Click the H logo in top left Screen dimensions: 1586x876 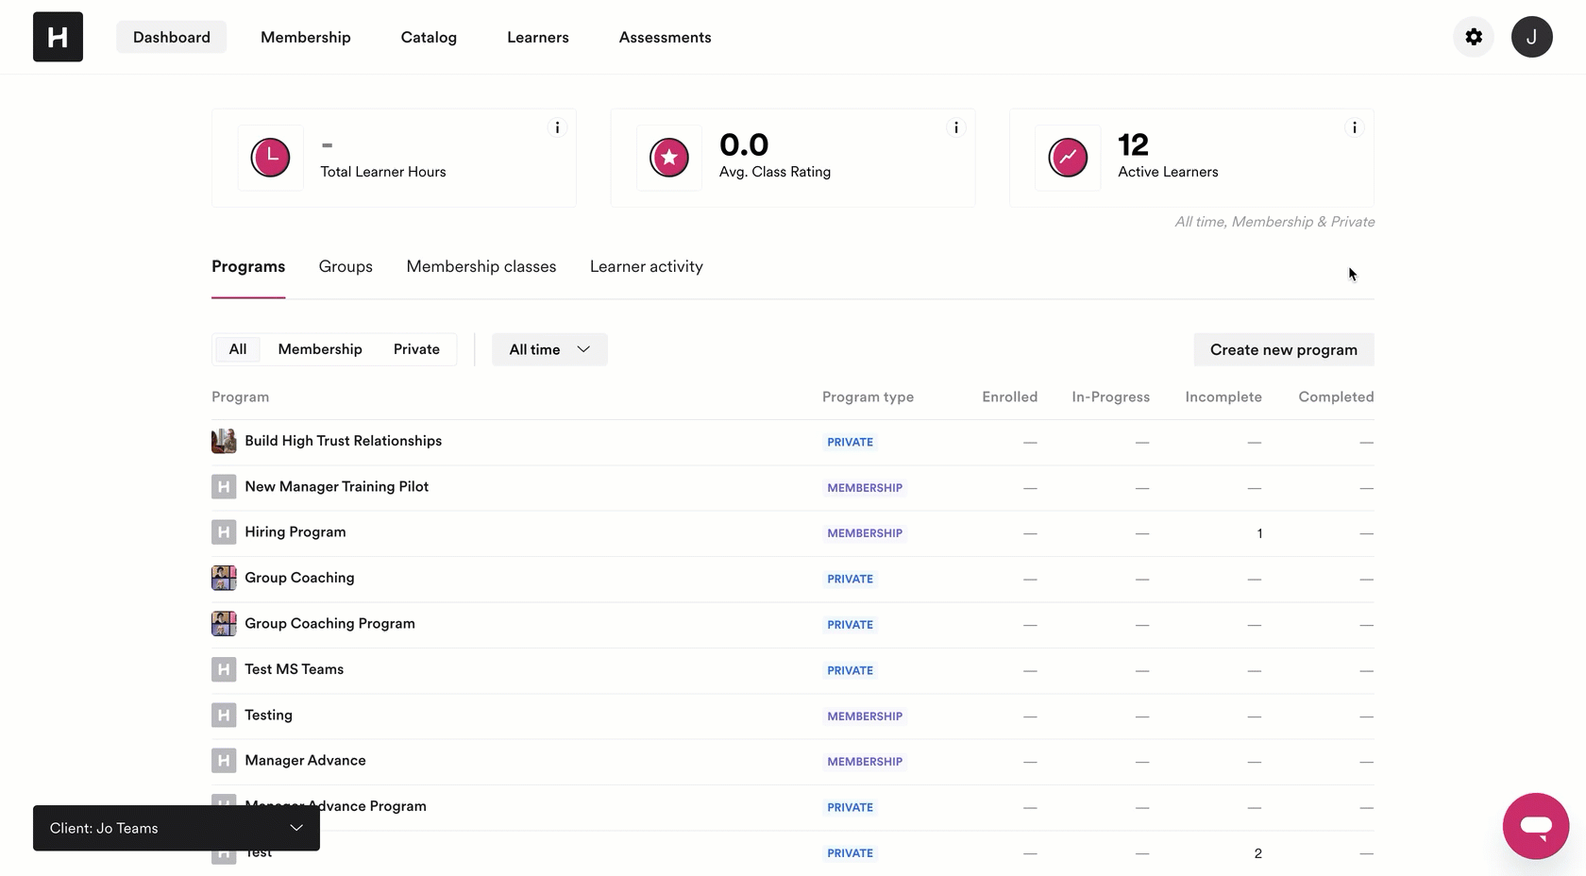(58, 37)
